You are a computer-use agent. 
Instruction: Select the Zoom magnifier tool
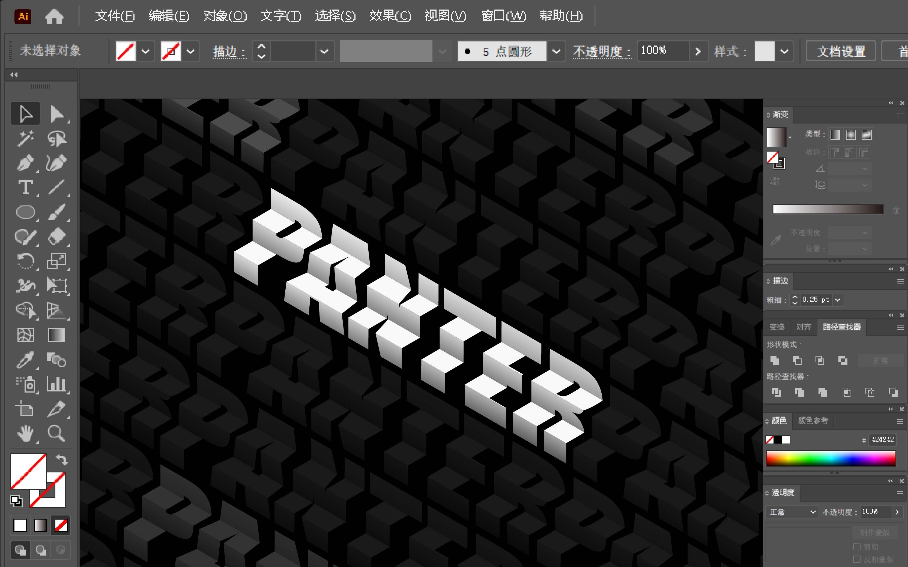click(x=57, y=433)
